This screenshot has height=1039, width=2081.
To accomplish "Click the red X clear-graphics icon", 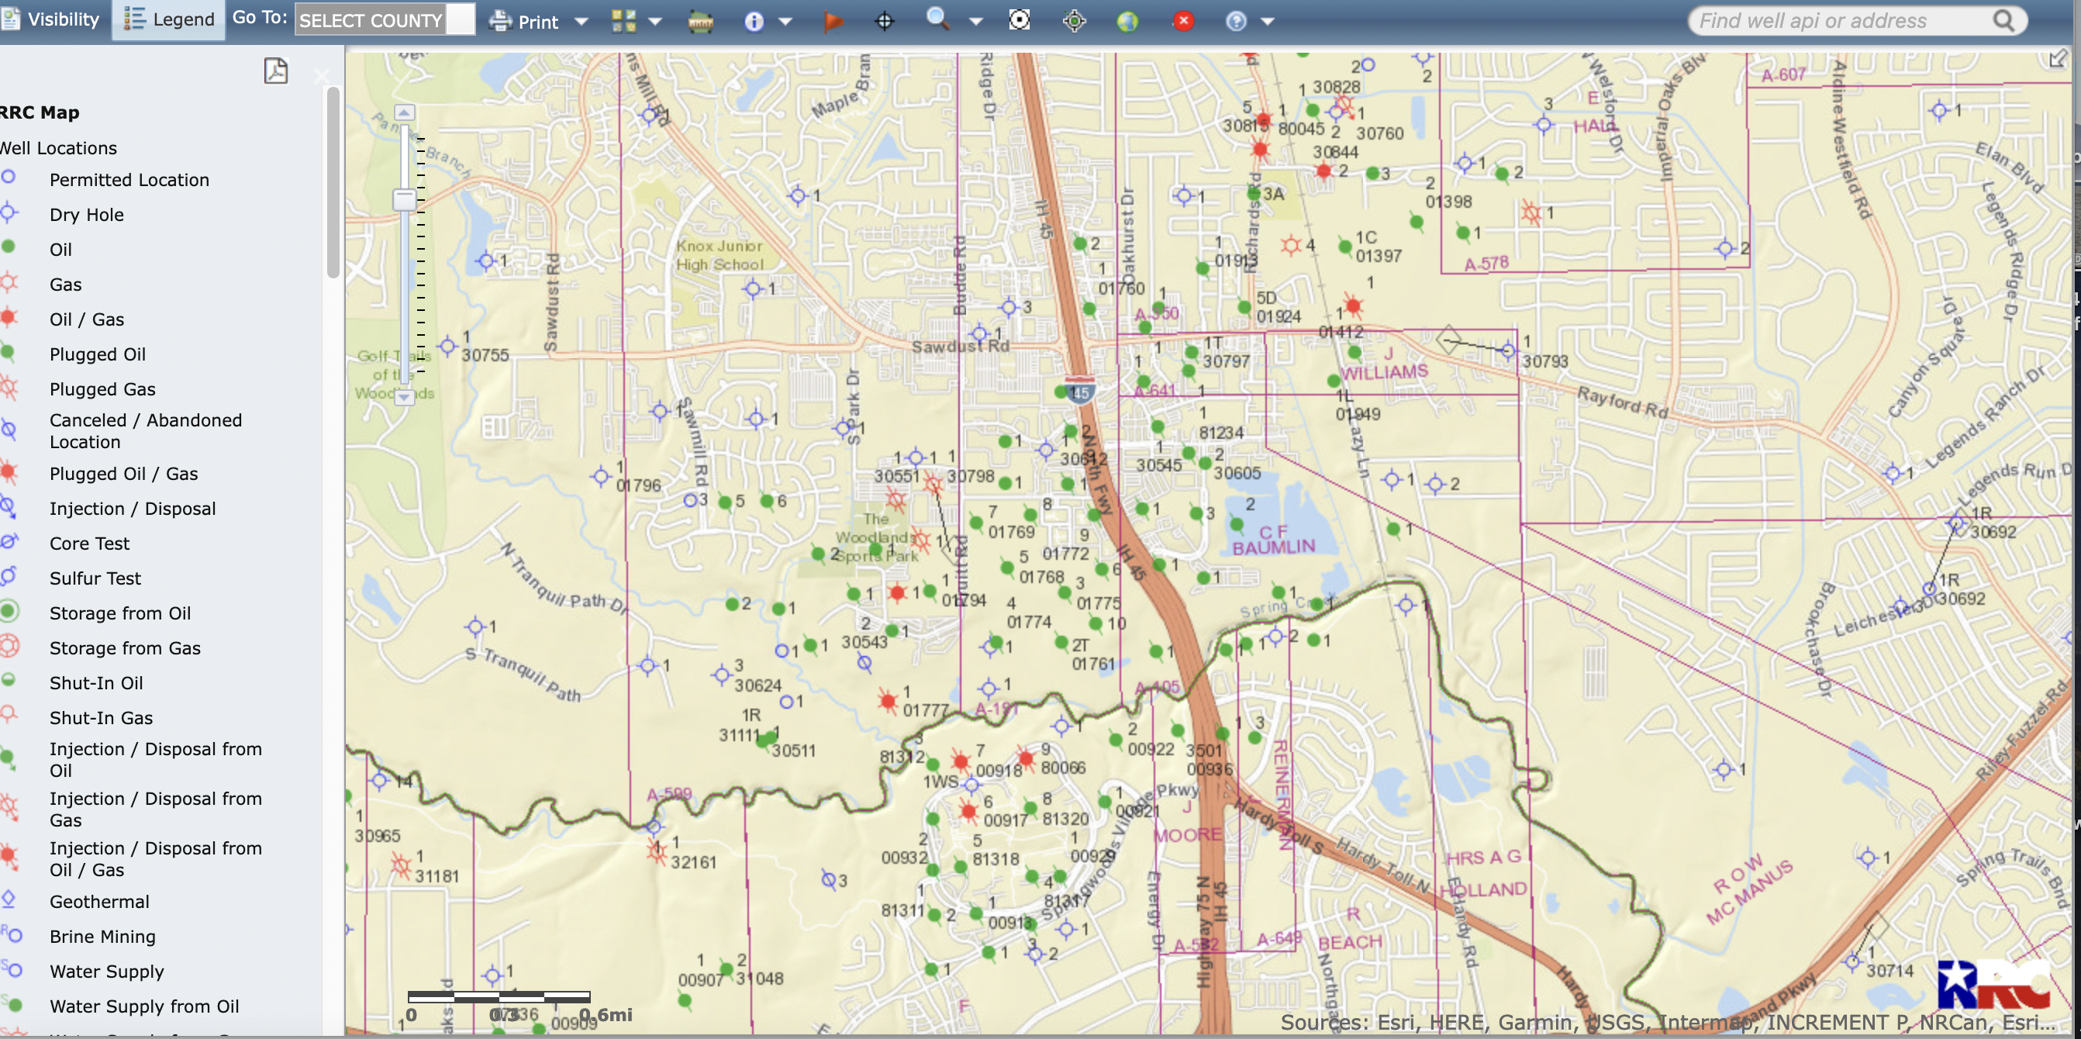I will coord(1182,20).
